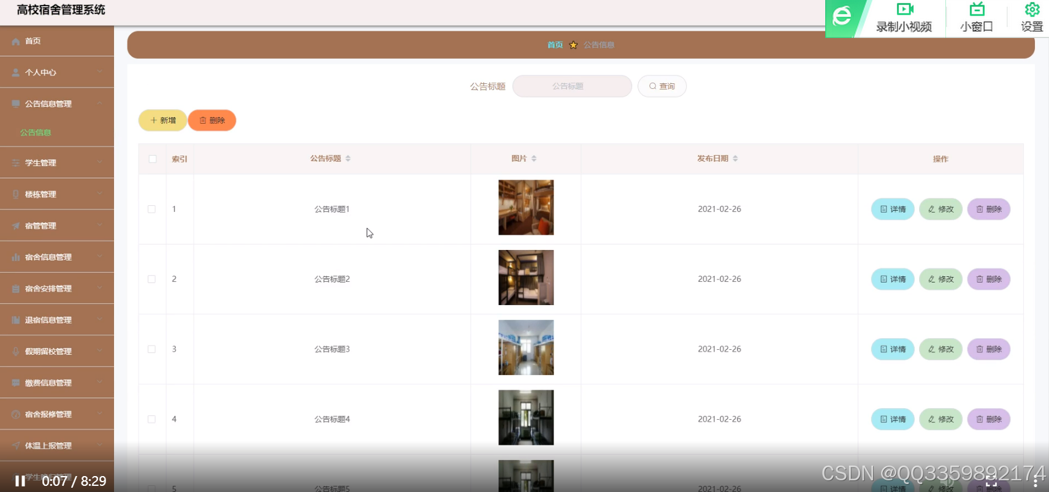Open 宿舍报修管理 sidebar menu
The width and height of the screenshot is (1049, 492).
tap(57, 414)
